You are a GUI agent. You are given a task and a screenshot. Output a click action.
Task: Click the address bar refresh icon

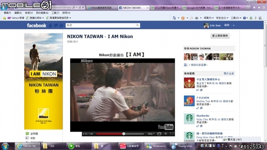tap(80, 7)
